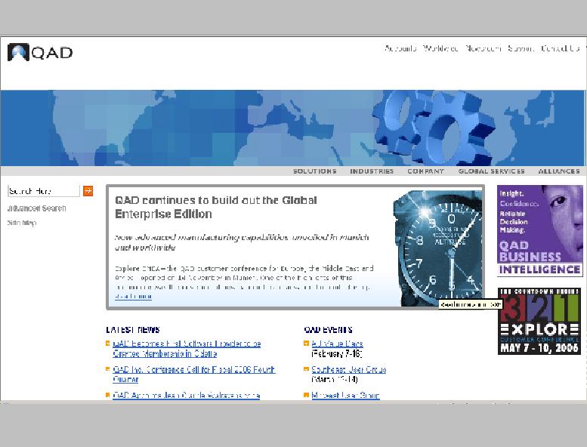Screen dimensions: 587x447
Task: Select the Company menu item
Action: (x=425, y=171)
